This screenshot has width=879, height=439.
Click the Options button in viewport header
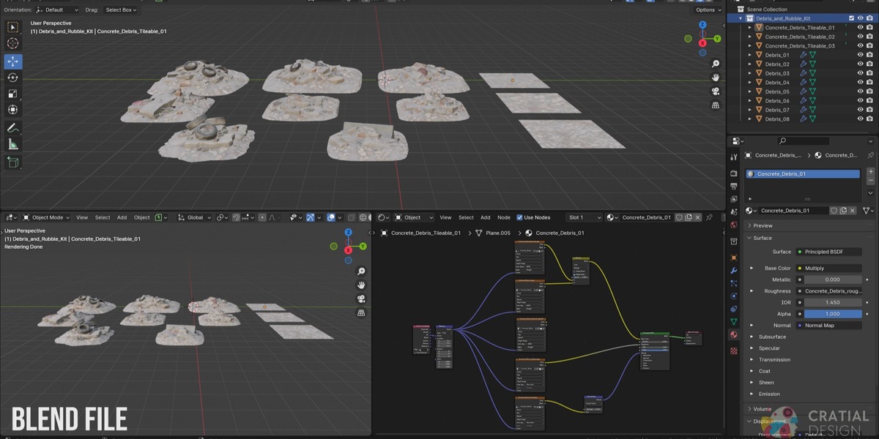coord(708,10)
